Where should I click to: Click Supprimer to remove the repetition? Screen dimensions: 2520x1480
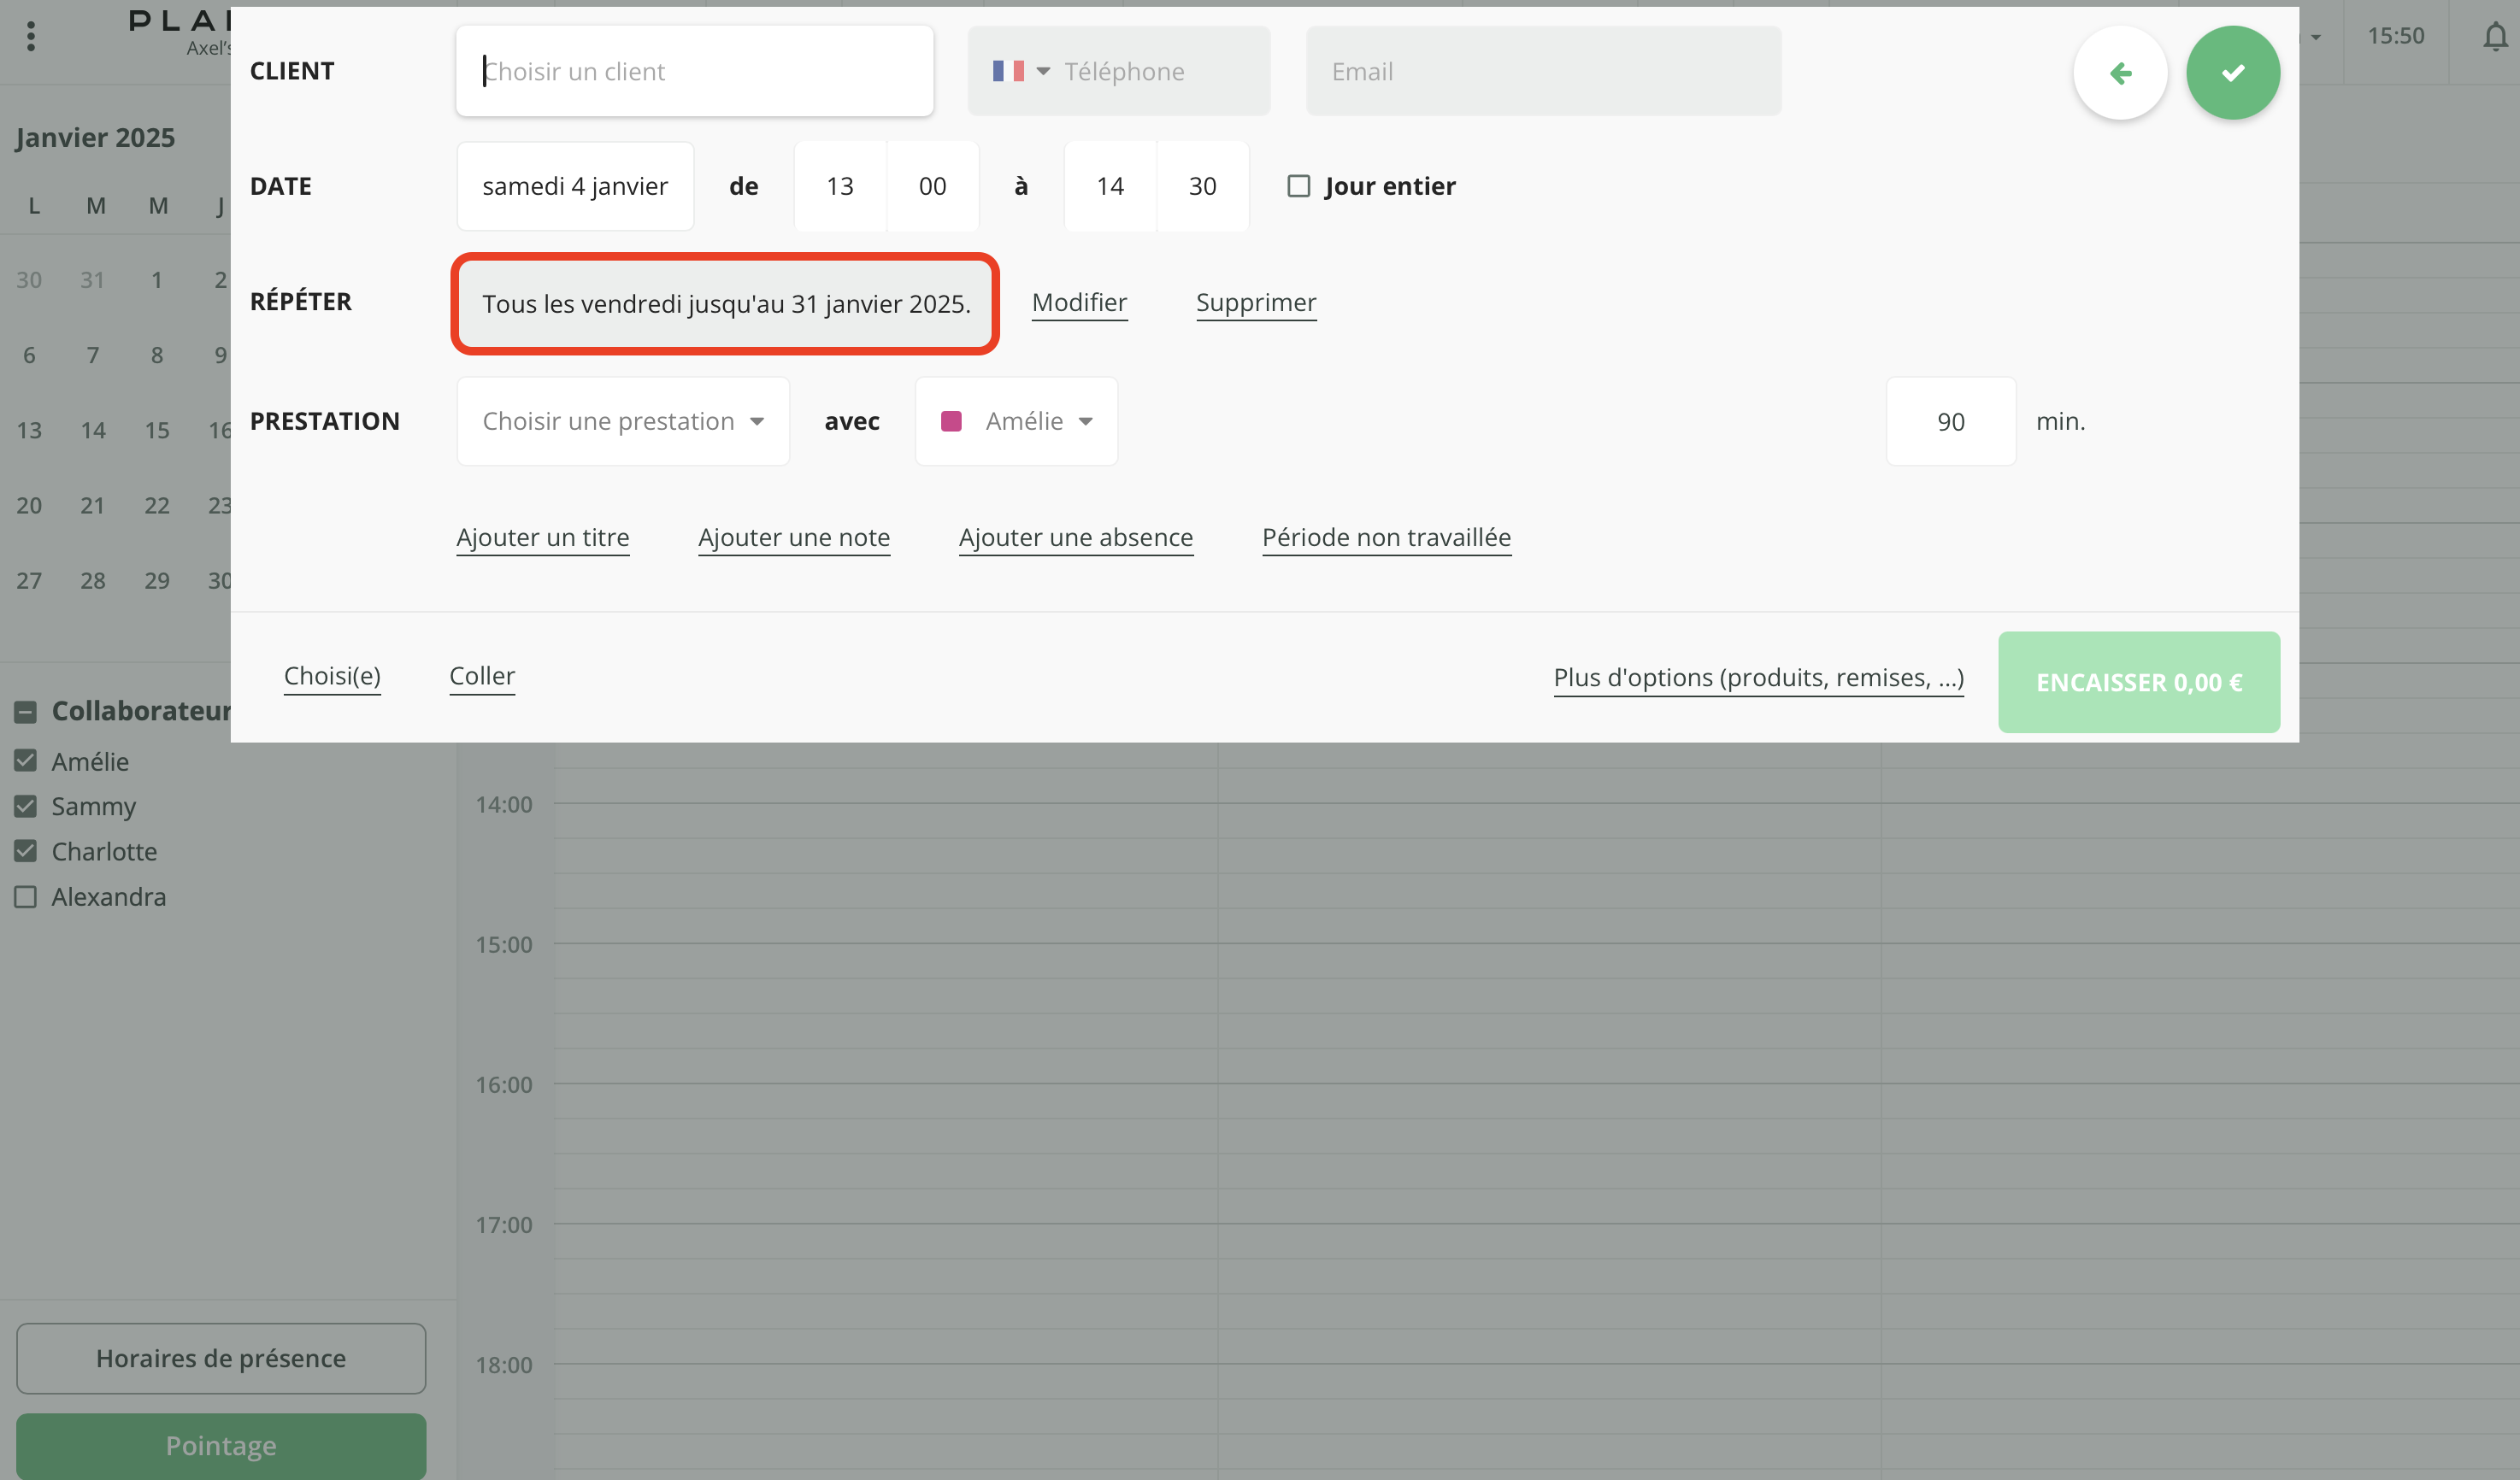1255,302
